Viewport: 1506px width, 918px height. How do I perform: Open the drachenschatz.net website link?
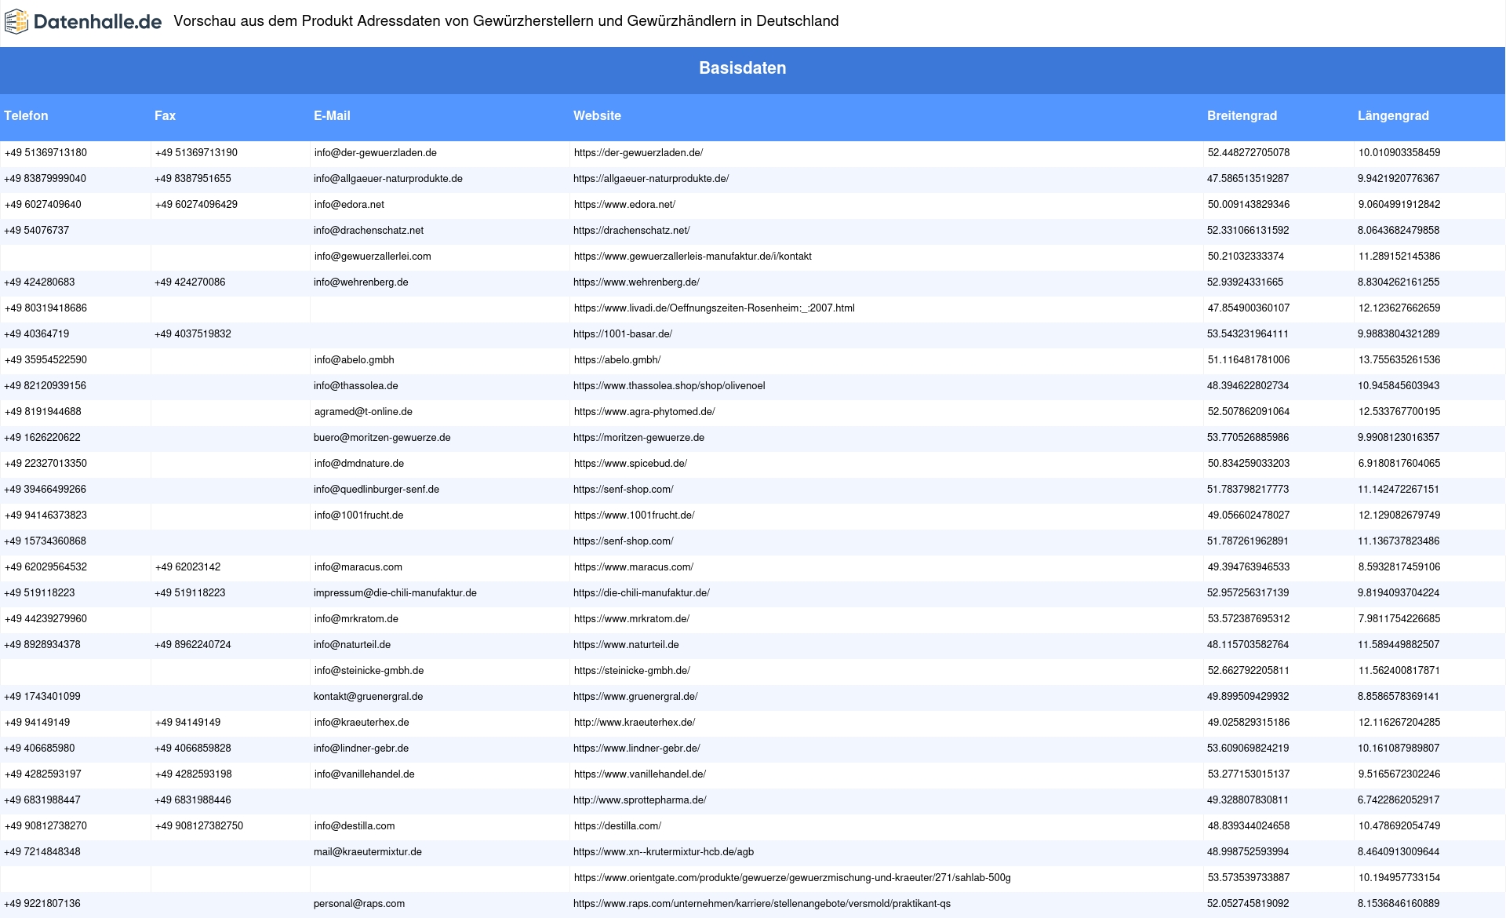point(631,231)
